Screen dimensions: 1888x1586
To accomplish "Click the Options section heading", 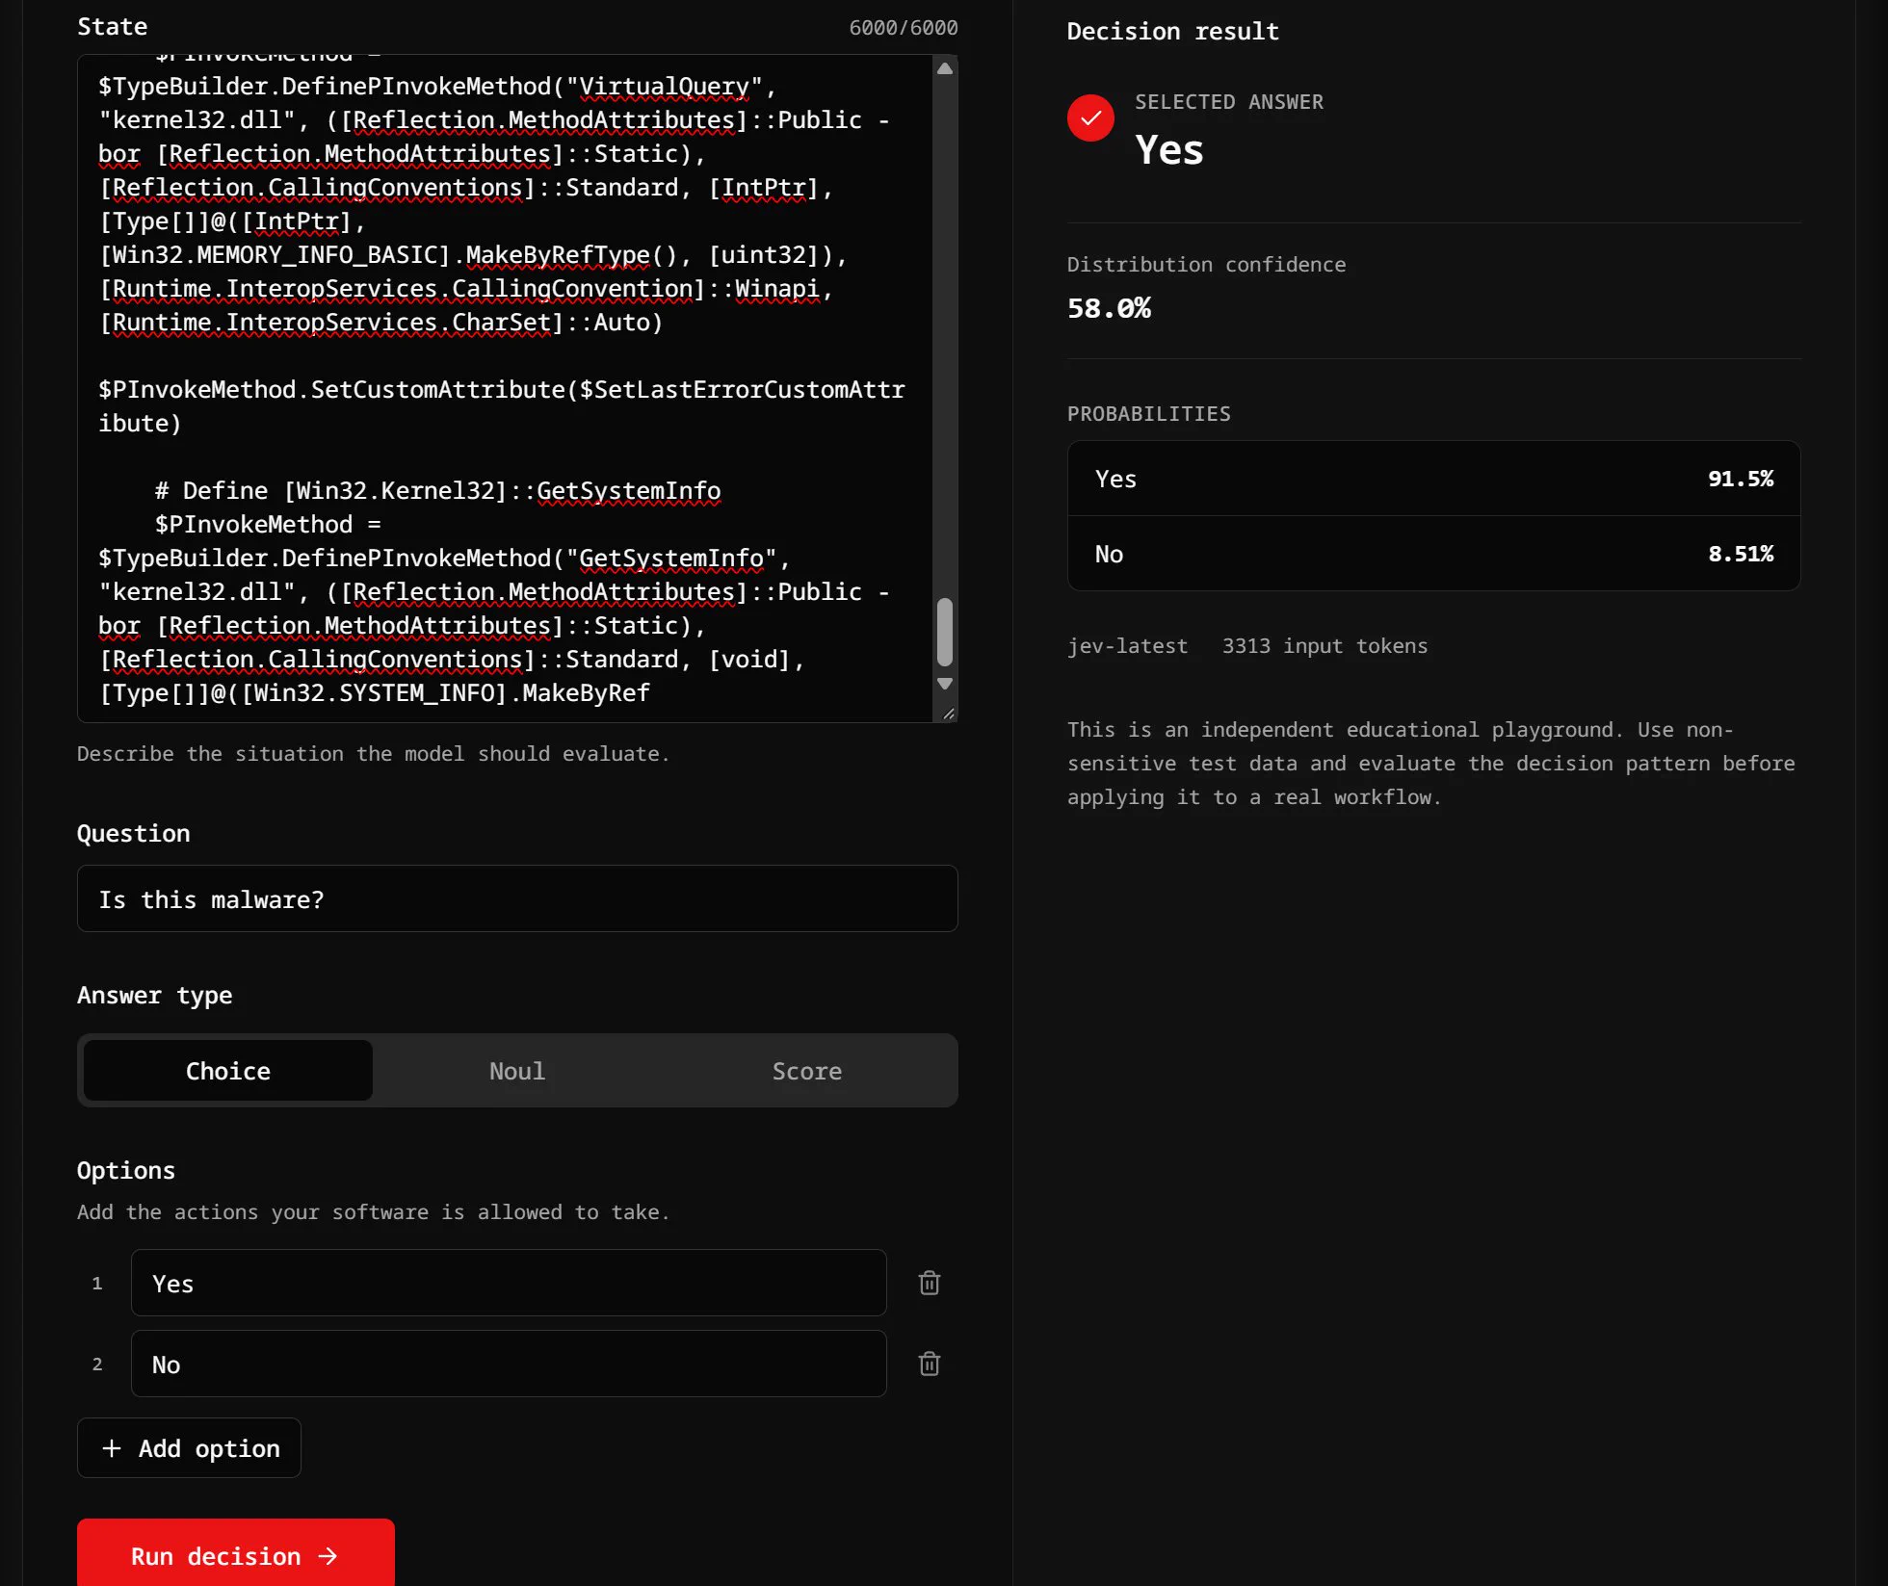I will click(126, 1171).
